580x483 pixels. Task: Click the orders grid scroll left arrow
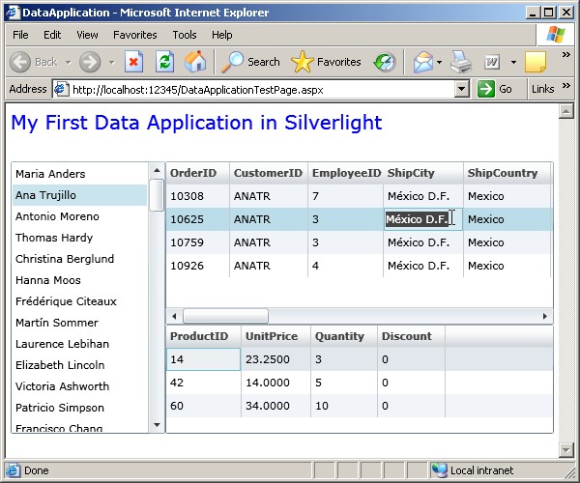174,316
